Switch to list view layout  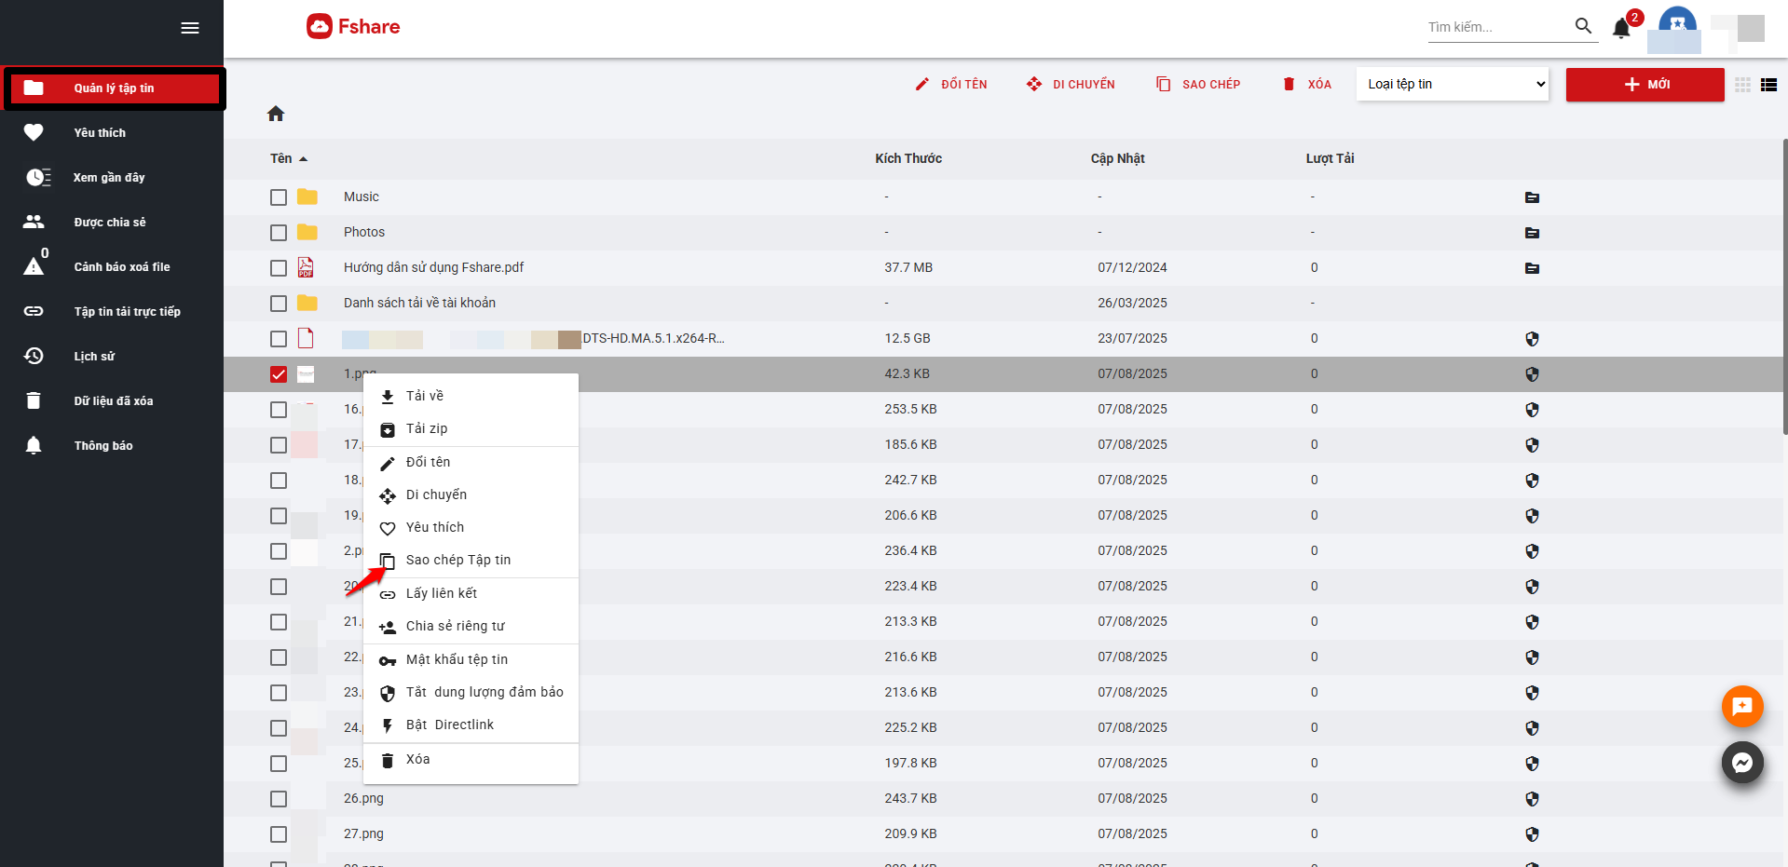pyautogui.click(x=1768, y=85)
